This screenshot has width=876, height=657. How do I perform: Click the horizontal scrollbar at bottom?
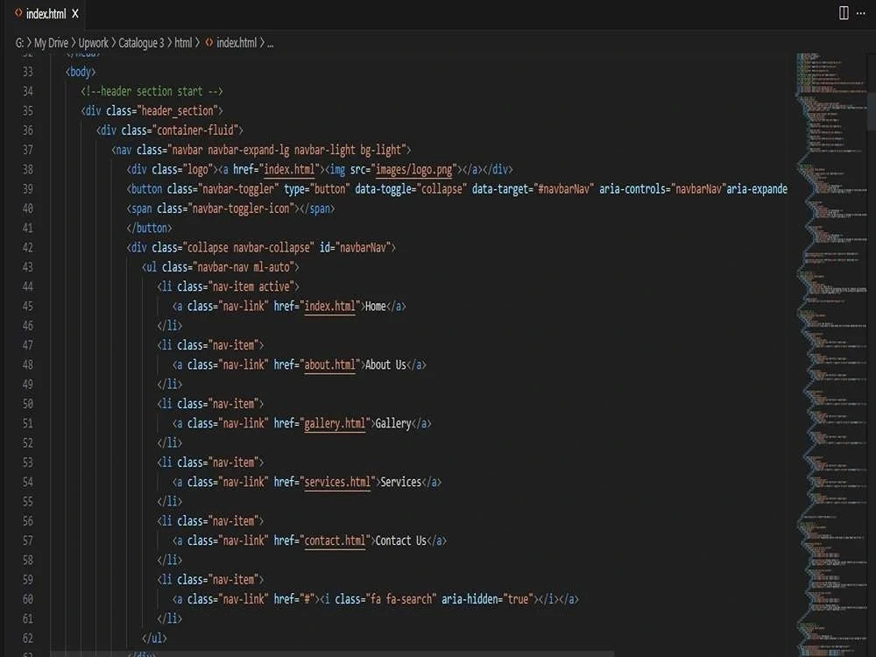pos(332,653)
